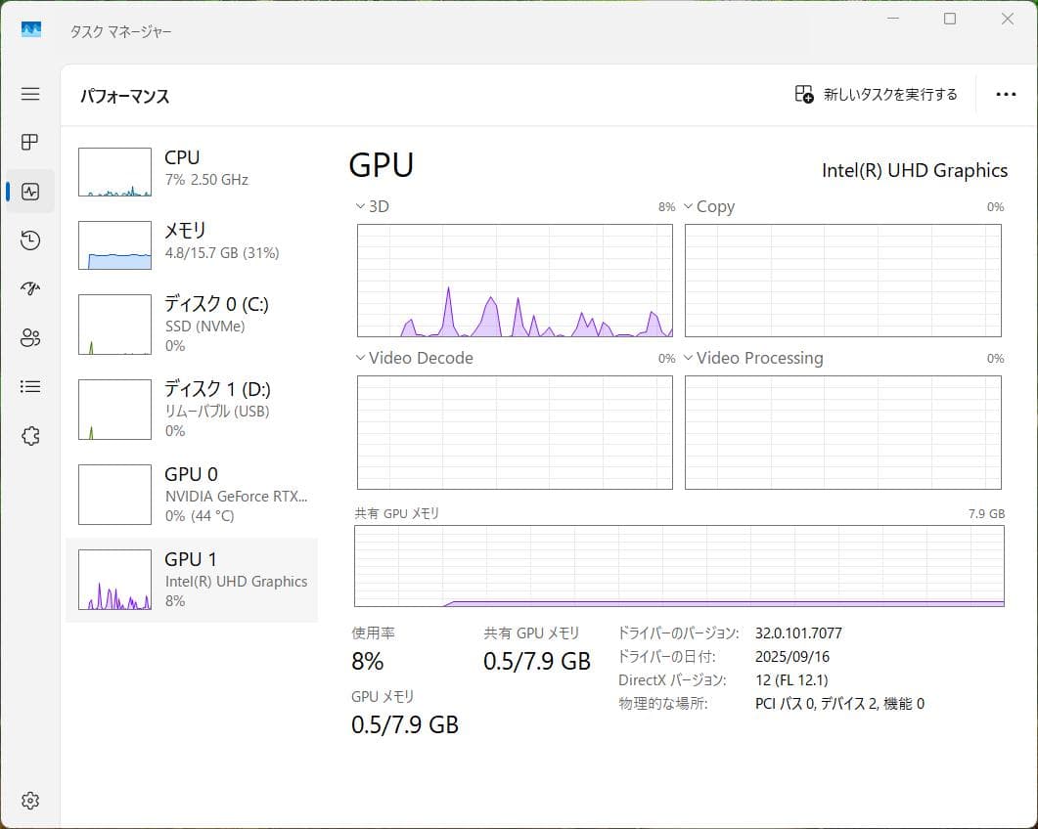Select the Performance page icon
This screenshot has height=829, width=1038.
point(30,192)
